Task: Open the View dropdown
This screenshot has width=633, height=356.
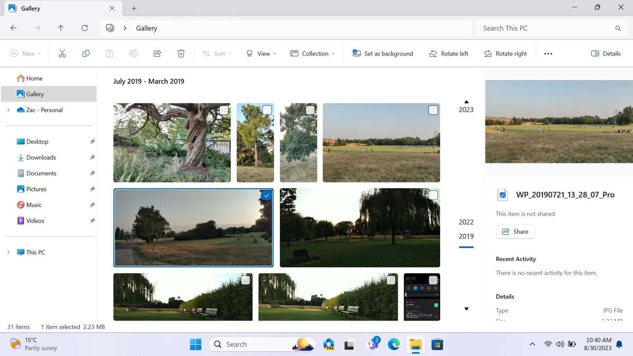Action: pos(261,53)
